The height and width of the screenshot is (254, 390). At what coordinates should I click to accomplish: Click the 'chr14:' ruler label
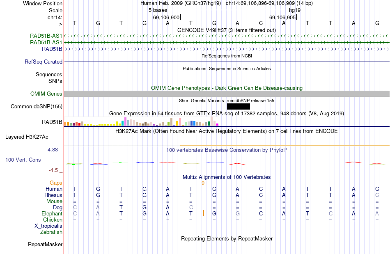pos(55,17)
